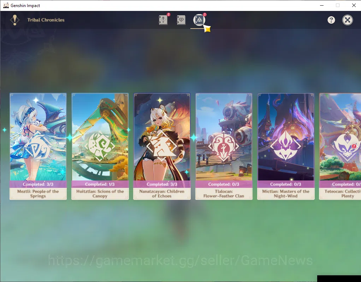The height and width of the screenshot is (282, 361).
Task: Close the Genshin Impact window
Action: (x=354, y=5)
